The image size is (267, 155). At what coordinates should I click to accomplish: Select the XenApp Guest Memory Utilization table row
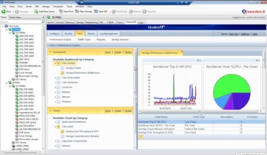(201, 129)
